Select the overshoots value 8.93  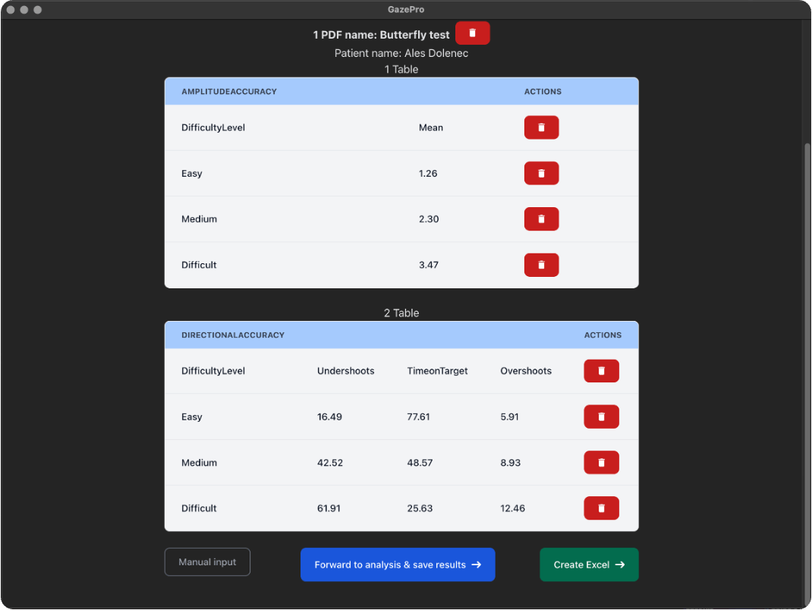(510, 462)
